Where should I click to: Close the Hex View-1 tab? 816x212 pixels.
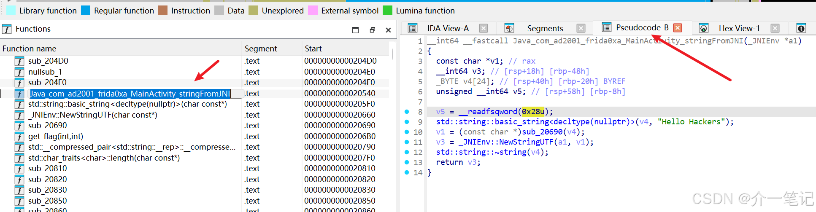pyautogui.click(x=775, y=28)
